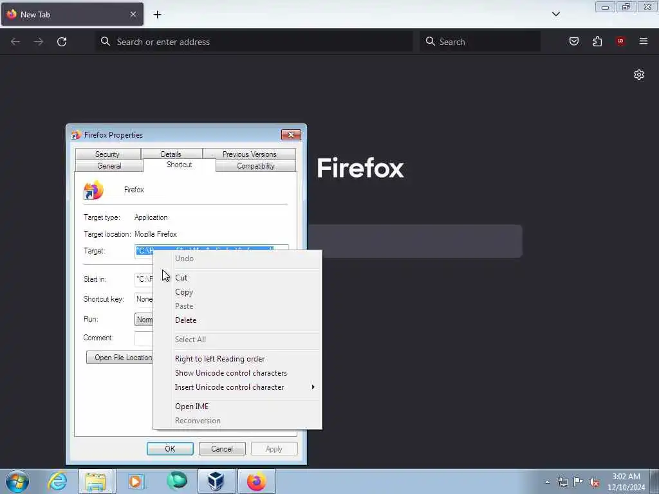Open the new tab personalize gear

pos(639,75)
